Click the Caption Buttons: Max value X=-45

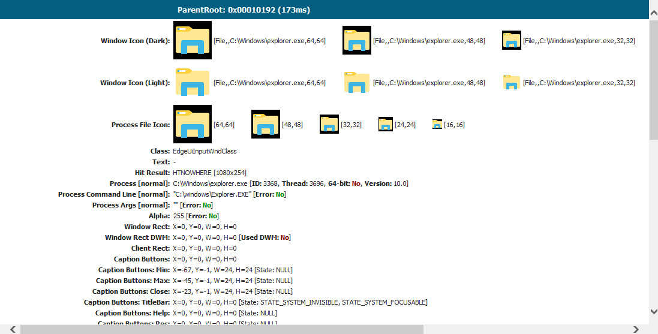click(233, 281)
